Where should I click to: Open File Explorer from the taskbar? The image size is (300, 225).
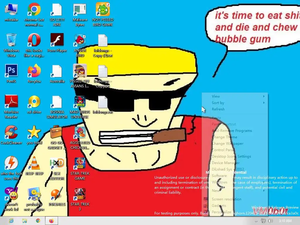point(25,221)
